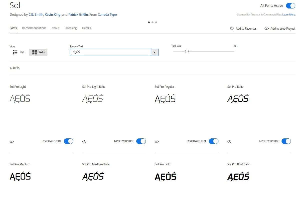The image size is (307, 203).
Task: Click the Add to Web Project label
Action: [283, 29]
